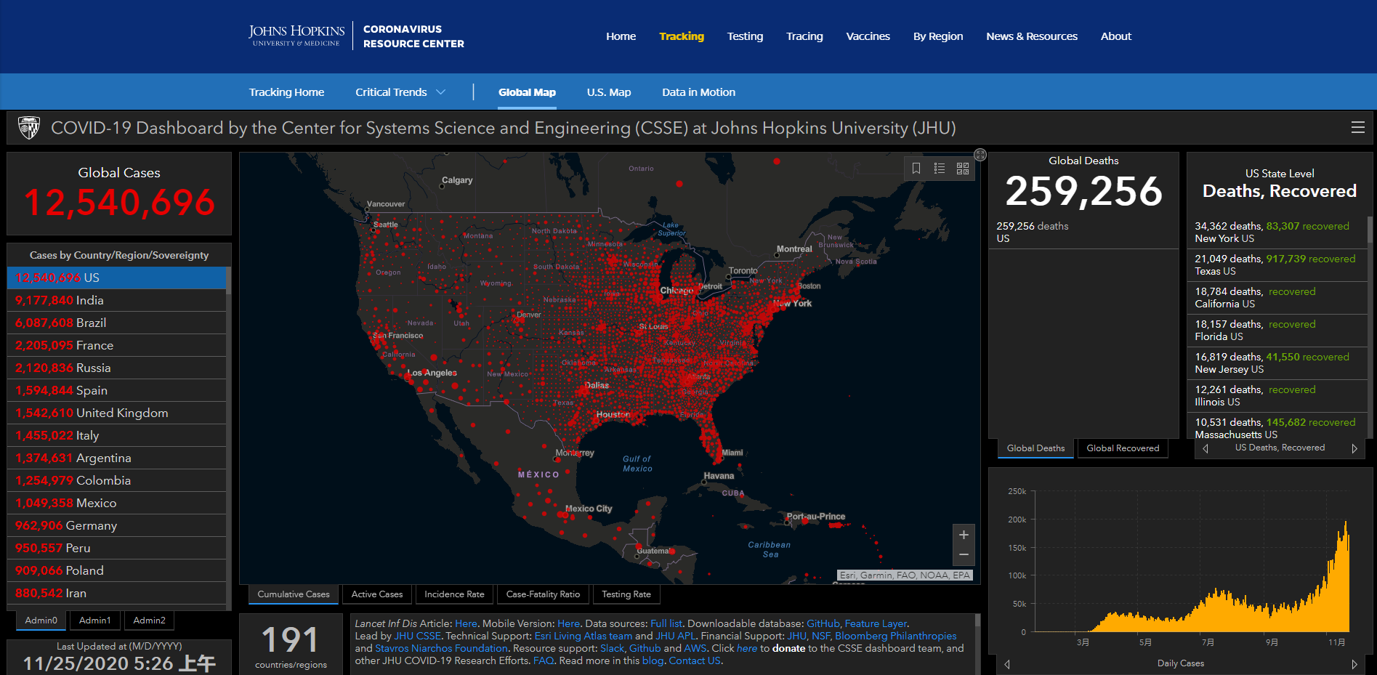Select the Global Deaths tab

pos(1035,448)
